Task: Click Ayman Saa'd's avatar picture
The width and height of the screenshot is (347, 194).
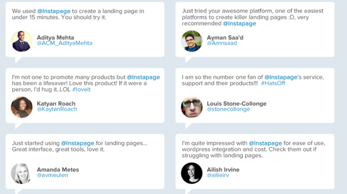Action: [192, 41]
